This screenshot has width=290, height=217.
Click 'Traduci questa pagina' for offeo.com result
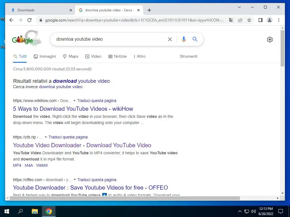(97, 180)
